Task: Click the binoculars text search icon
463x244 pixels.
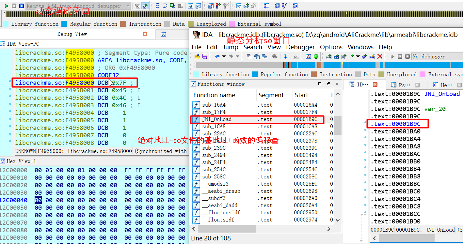Action: point(257,56)
